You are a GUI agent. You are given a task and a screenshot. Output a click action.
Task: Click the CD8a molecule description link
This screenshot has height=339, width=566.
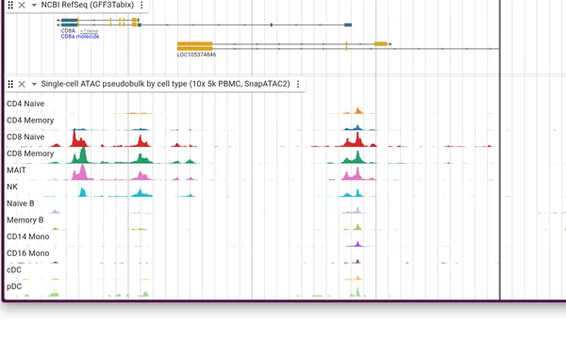[80, 37]
